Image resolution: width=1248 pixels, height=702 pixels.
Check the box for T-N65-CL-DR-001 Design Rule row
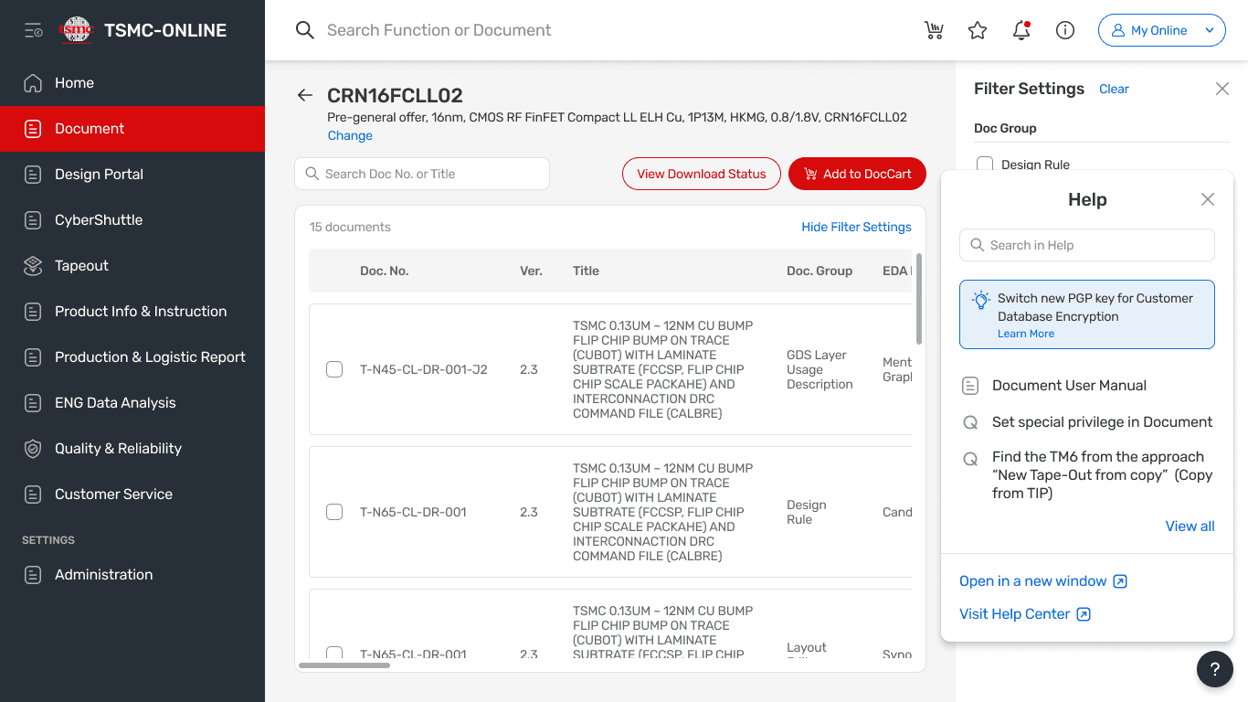[334, 512]
